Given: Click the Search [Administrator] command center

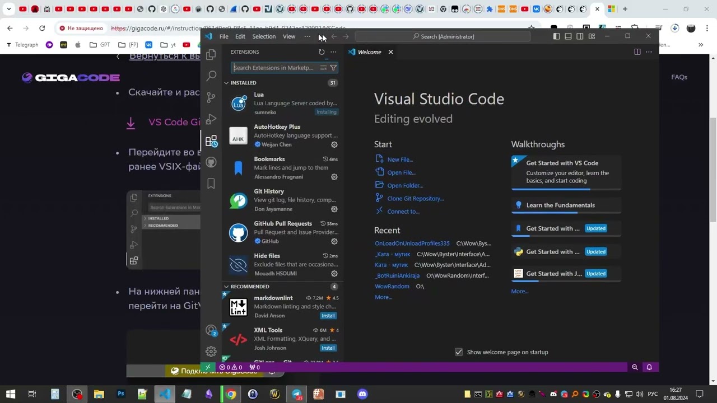Looking at the screenshot, I should pyautogui.click(x=443, y=36).
